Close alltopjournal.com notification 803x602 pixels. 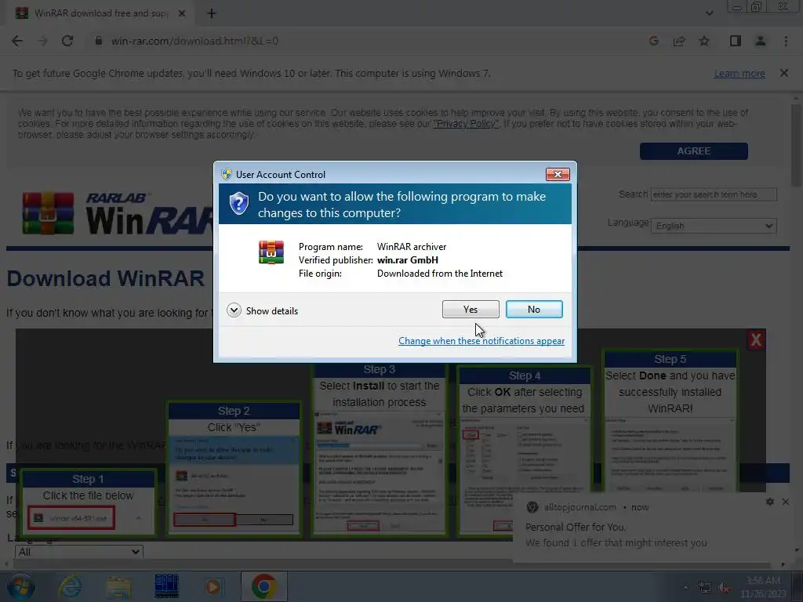[x=786, y=502]
